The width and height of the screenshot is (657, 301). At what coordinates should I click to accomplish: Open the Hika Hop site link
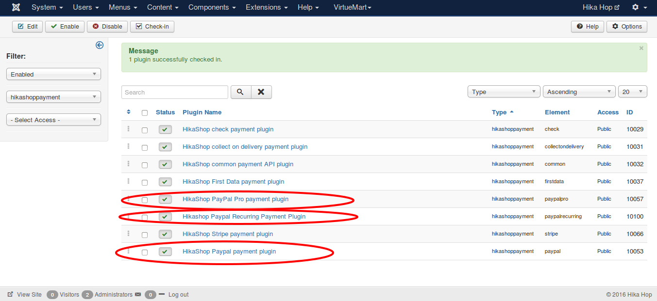[601, 7]
